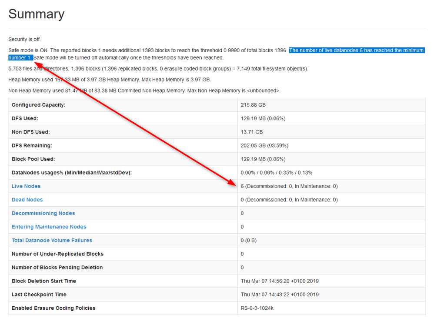The height and width of the screenshot is (322, 434).
Task: Click the 'Non DFS Used:' label
Action: tap(31, 132)
